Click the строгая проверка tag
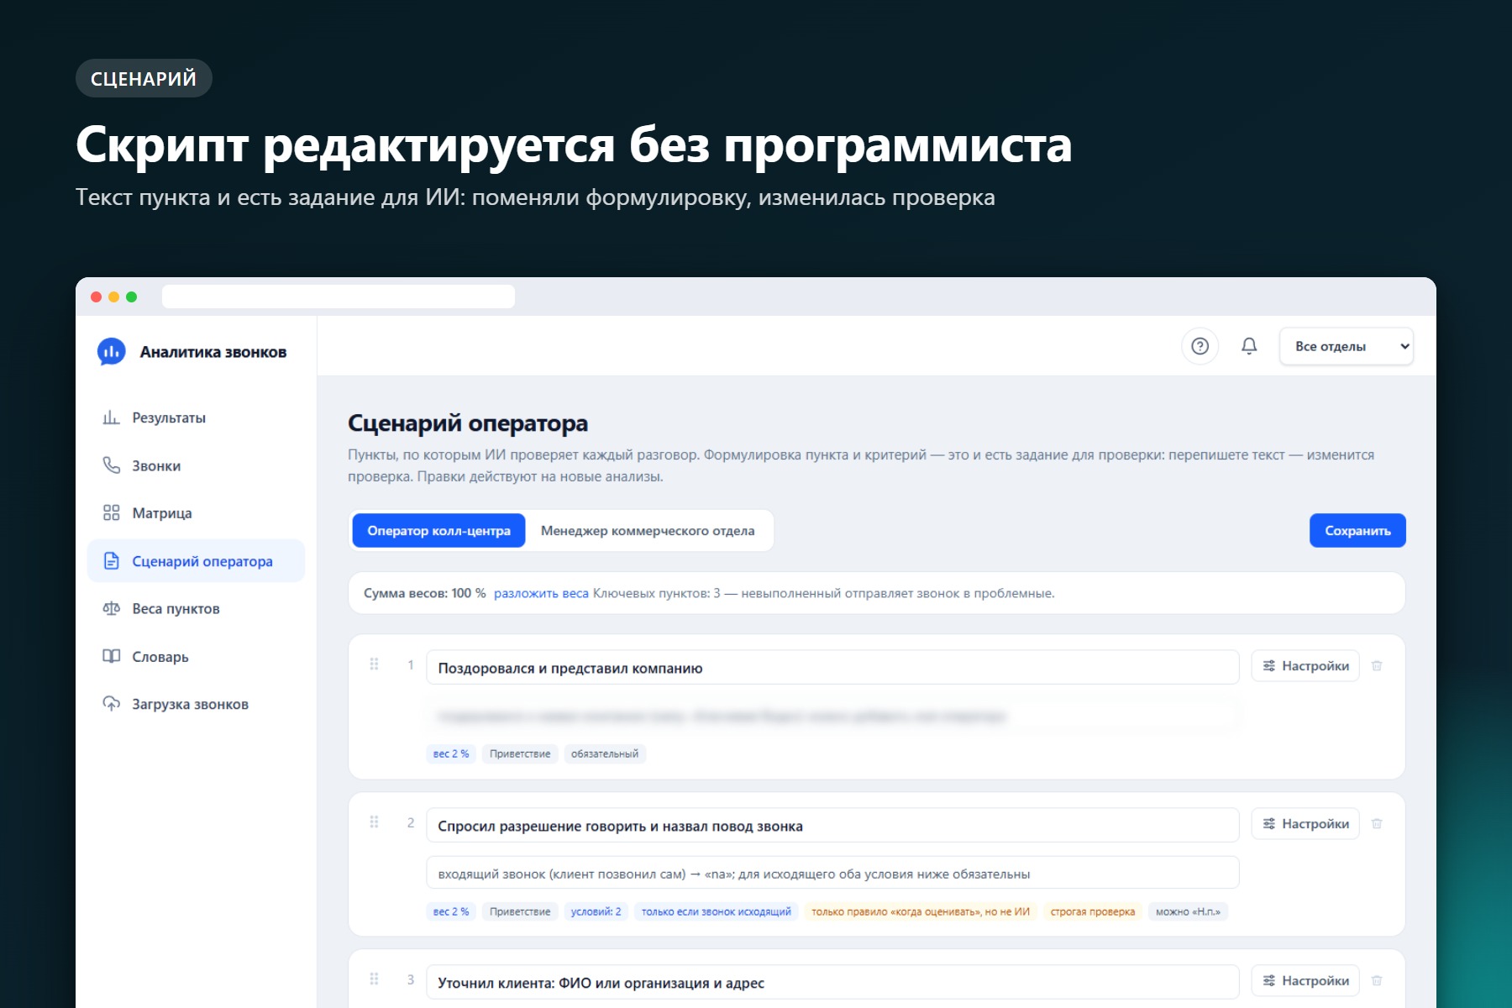The image size is (1512, 1008). point(1093,912)
